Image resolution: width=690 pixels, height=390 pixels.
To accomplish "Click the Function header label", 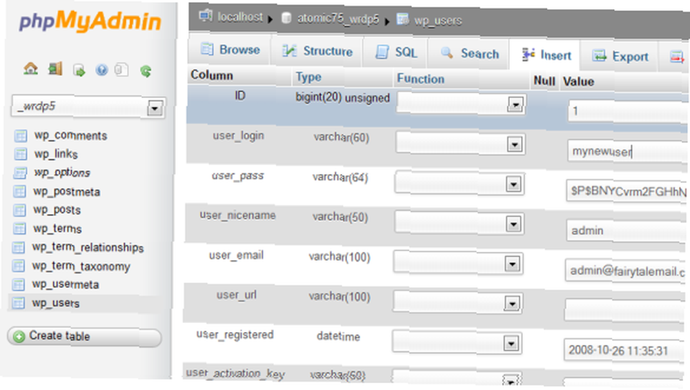I will coord(421,79).
